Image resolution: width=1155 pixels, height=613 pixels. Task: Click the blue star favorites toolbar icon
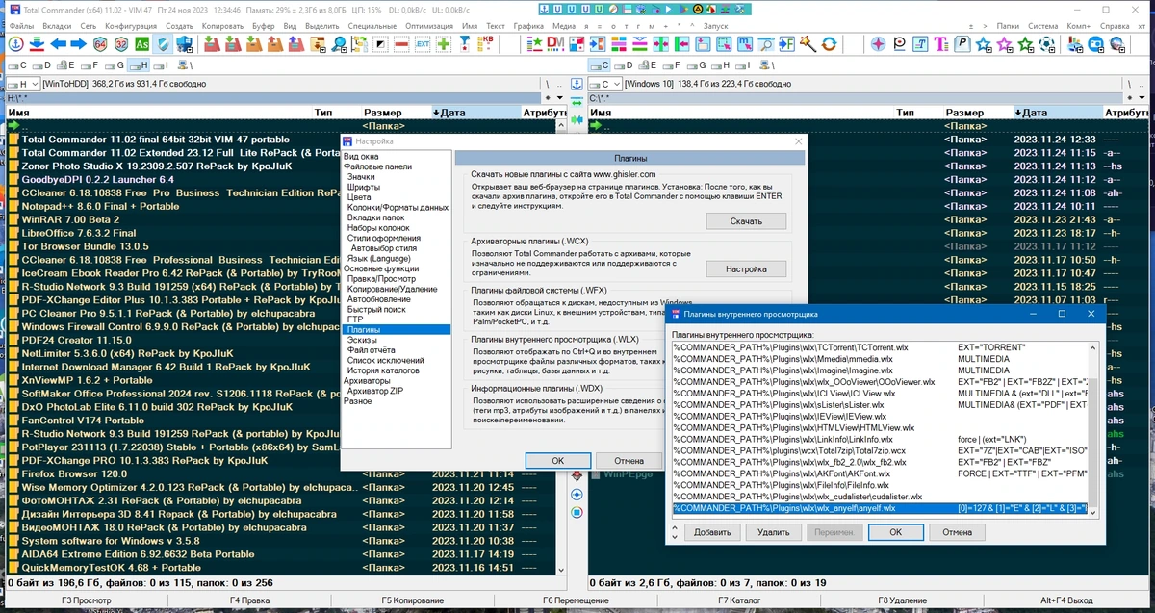click(984, 44)
